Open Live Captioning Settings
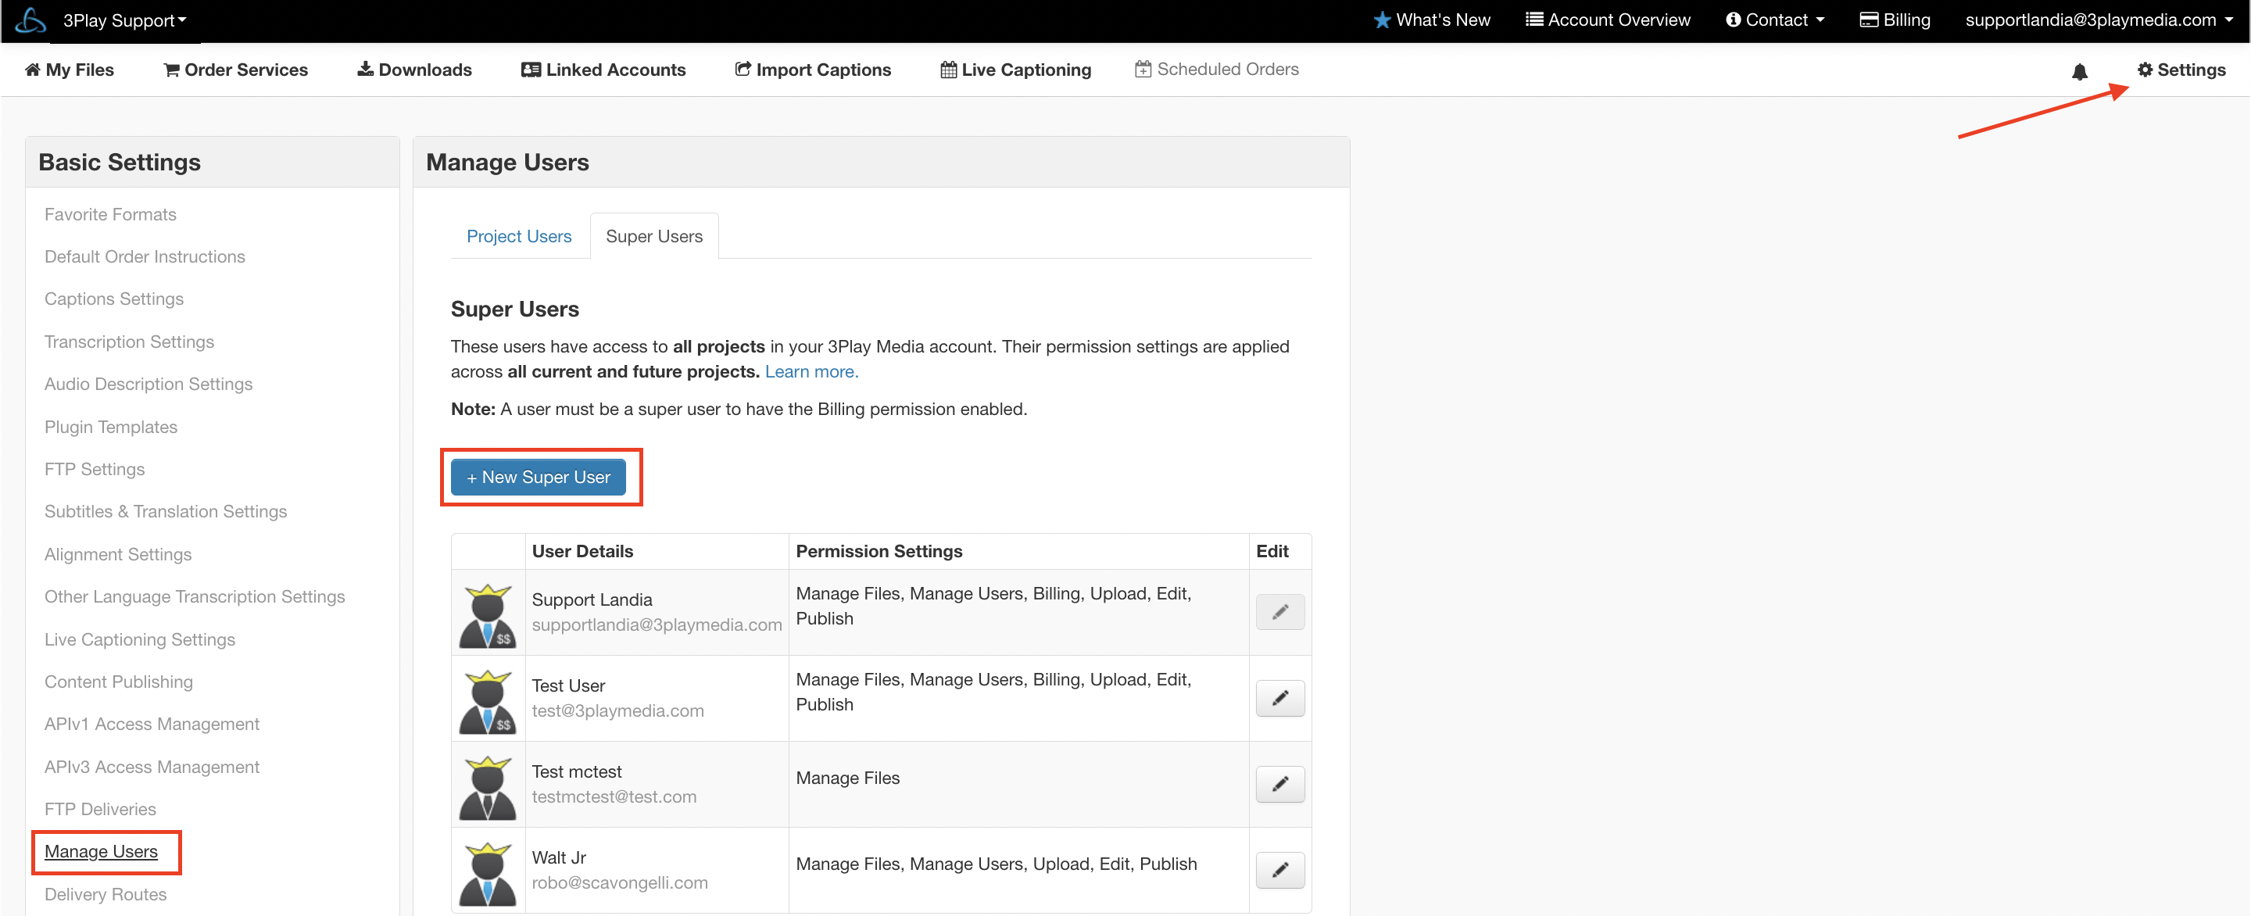2251x916 pixels. (x=140, y=639)
